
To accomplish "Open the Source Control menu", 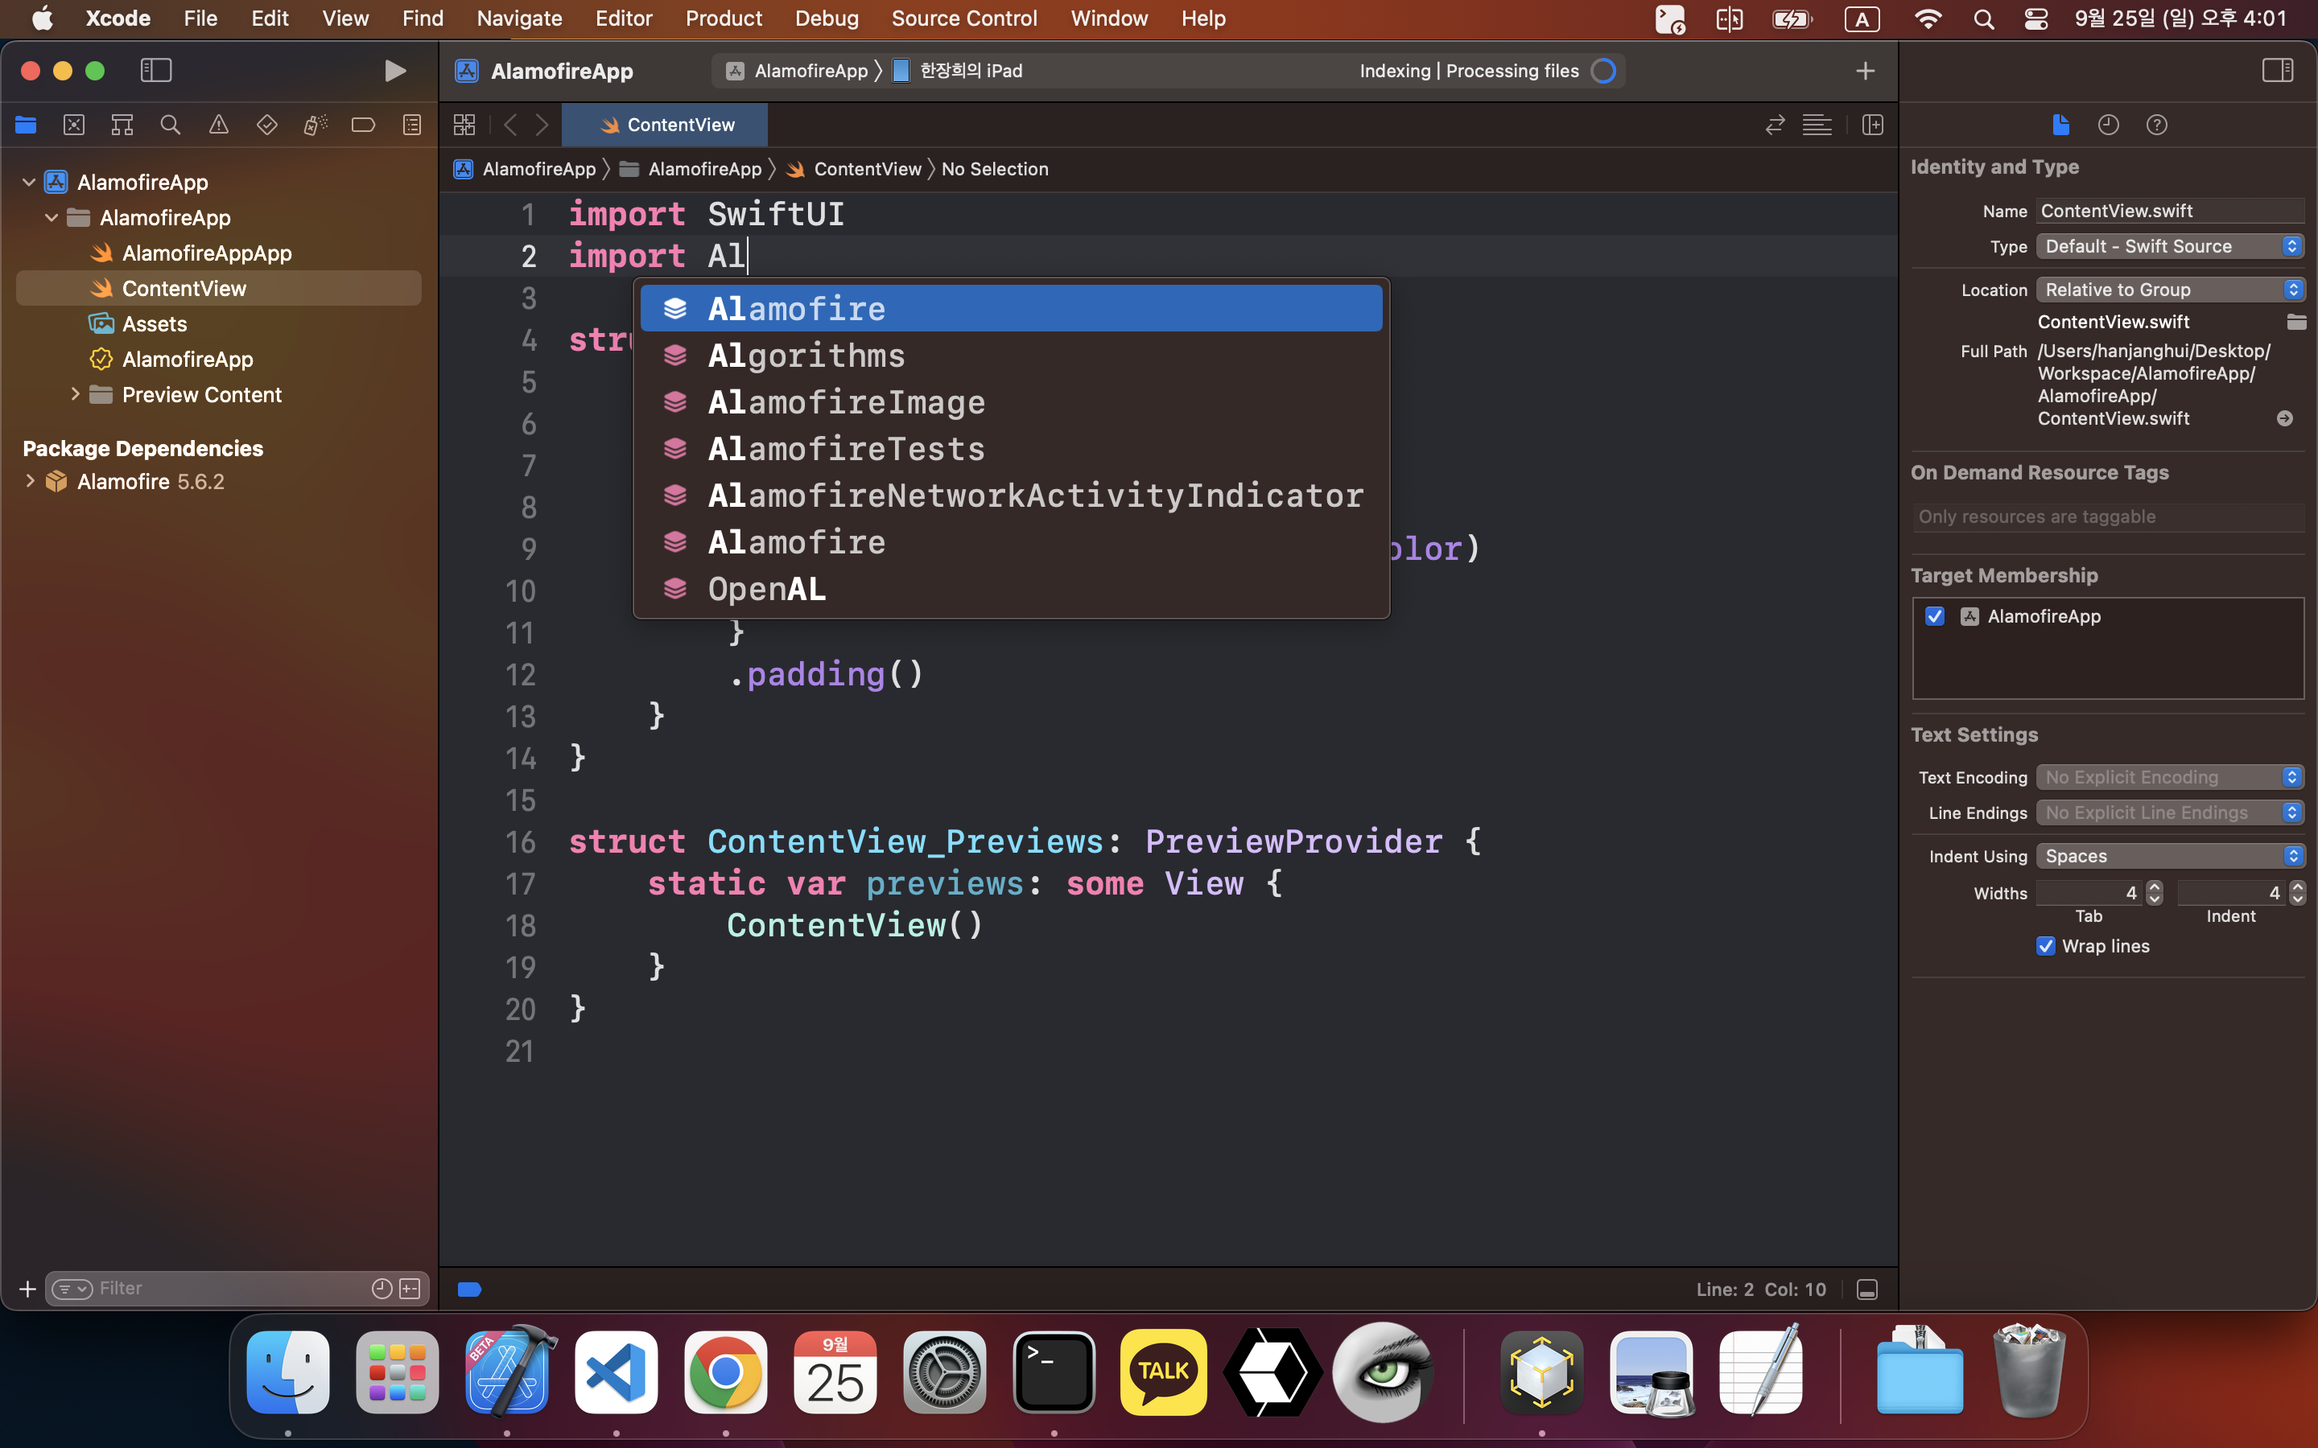I will coord(963,19).
